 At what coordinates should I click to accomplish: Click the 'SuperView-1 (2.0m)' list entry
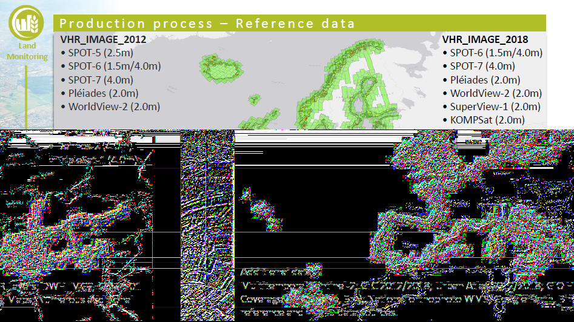(x=495, y=107)
